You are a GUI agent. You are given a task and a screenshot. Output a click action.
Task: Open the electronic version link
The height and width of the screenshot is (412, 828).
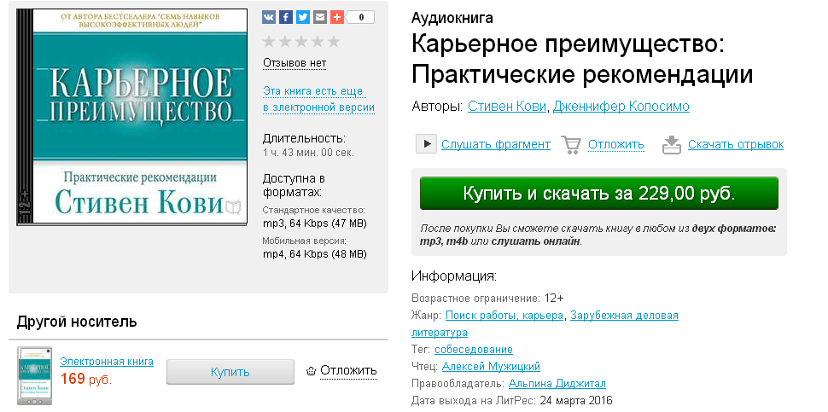pyautogui.click(x=319, y=99)
